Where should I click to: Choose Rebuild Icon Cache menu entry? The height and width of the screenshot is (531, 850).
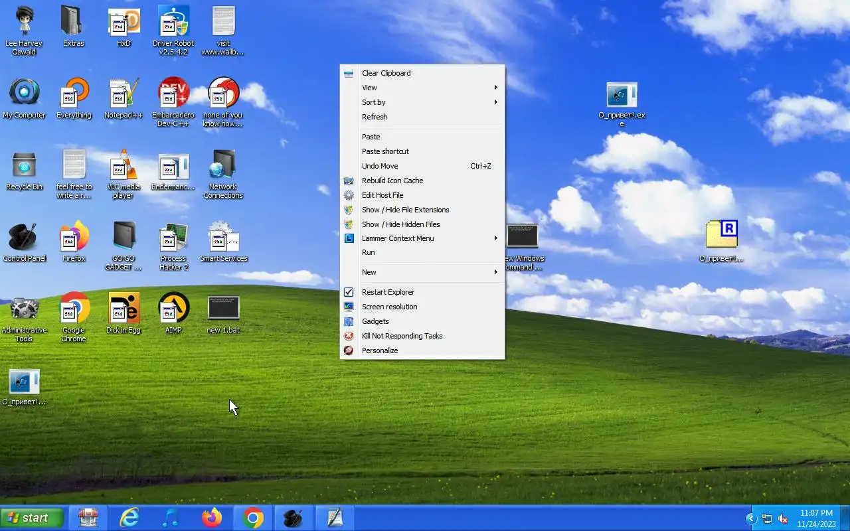point(422,181)
